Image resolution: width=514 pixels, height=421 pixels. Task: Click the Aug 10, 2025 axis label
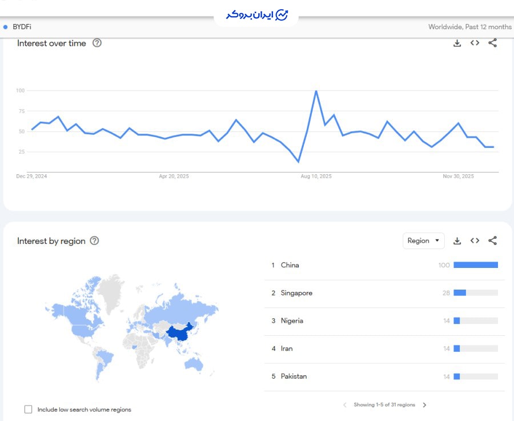pyautogui.click(x=316, y=177)
